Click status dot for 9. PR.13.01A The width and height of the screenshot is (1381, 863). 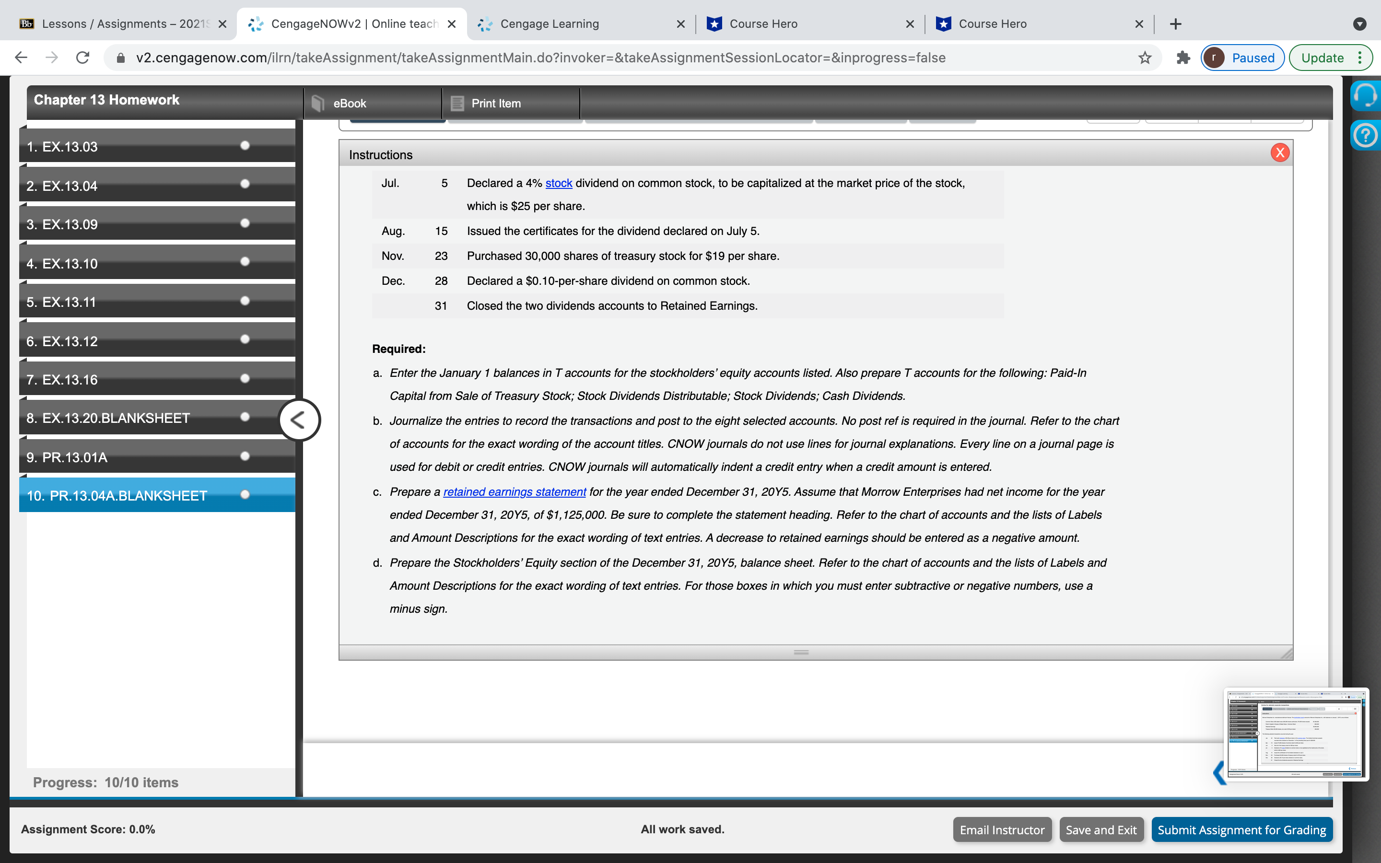pyautogui.click(x=245, y=456)
